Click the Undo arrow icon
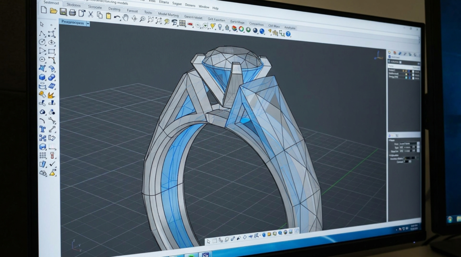 117,17
